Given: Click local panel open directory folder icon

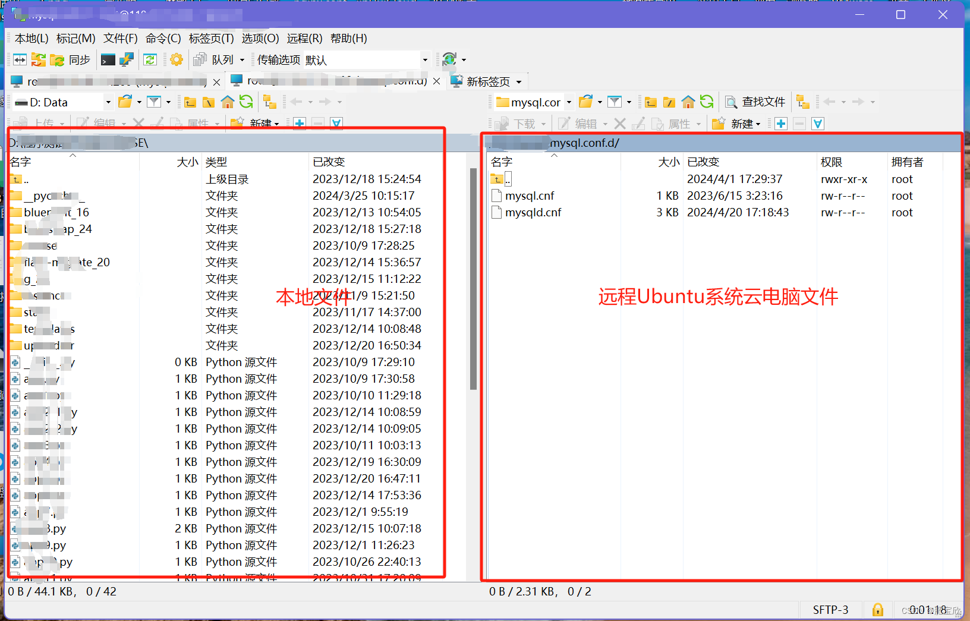Looking at the screenshot, I should pyautogui.click(x=125, y=102).
